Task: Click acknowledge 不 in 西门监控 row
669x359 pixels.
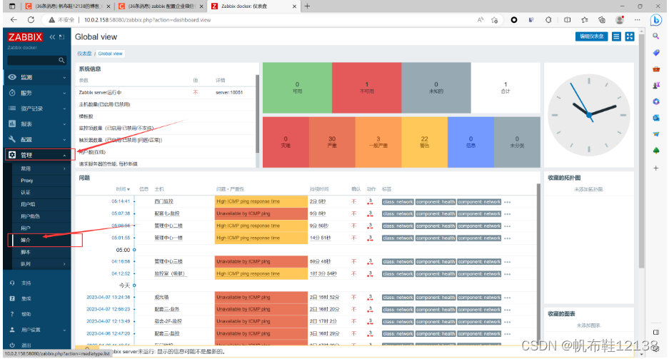Action: point(353,202)
